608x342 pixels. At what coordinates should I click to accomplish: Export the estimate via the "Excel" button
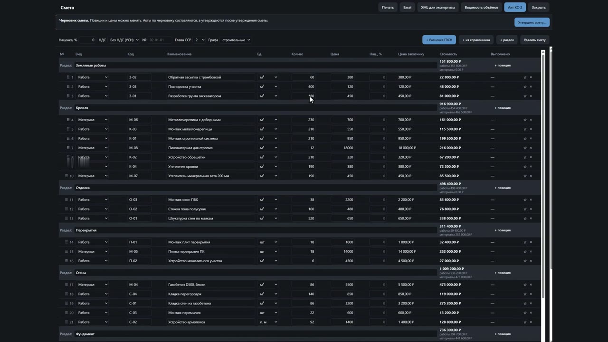point(407,8)
